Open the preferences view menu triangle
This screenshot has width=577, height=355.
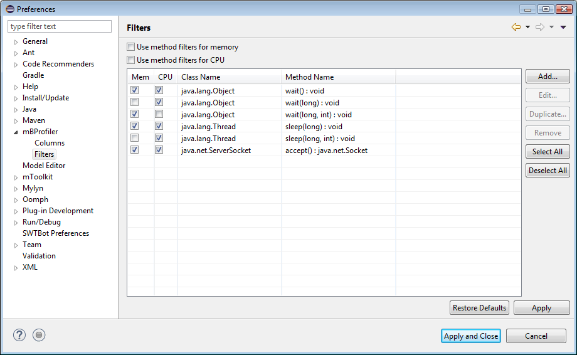point(563,27)
